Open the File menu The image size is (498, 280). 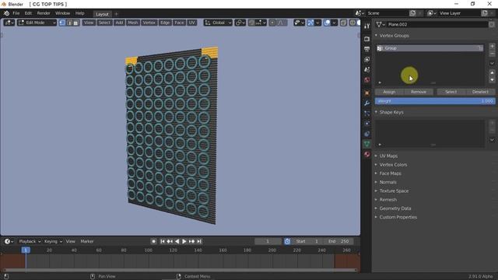[16, 13]
